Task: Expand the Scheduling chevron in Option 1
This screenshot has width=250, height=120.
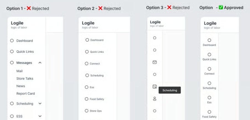Action: point(40,104)
